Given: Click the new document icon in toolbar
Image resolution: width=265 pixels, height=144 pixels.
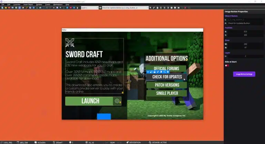Looking at the screenshot, I should point(2,8).
